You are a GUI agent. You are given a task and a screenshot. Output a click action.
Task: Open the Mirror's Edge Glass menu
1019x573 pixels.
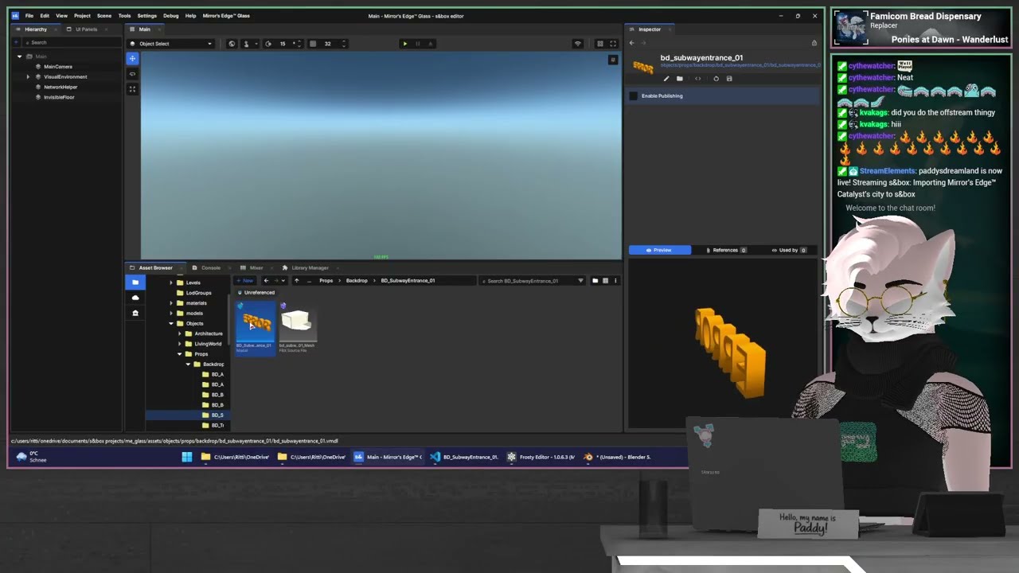[x=226, y=16]
